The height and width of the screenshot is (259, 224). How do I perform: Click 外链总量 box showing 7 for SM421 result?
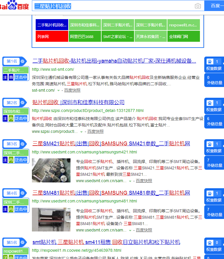pos(214,163)
